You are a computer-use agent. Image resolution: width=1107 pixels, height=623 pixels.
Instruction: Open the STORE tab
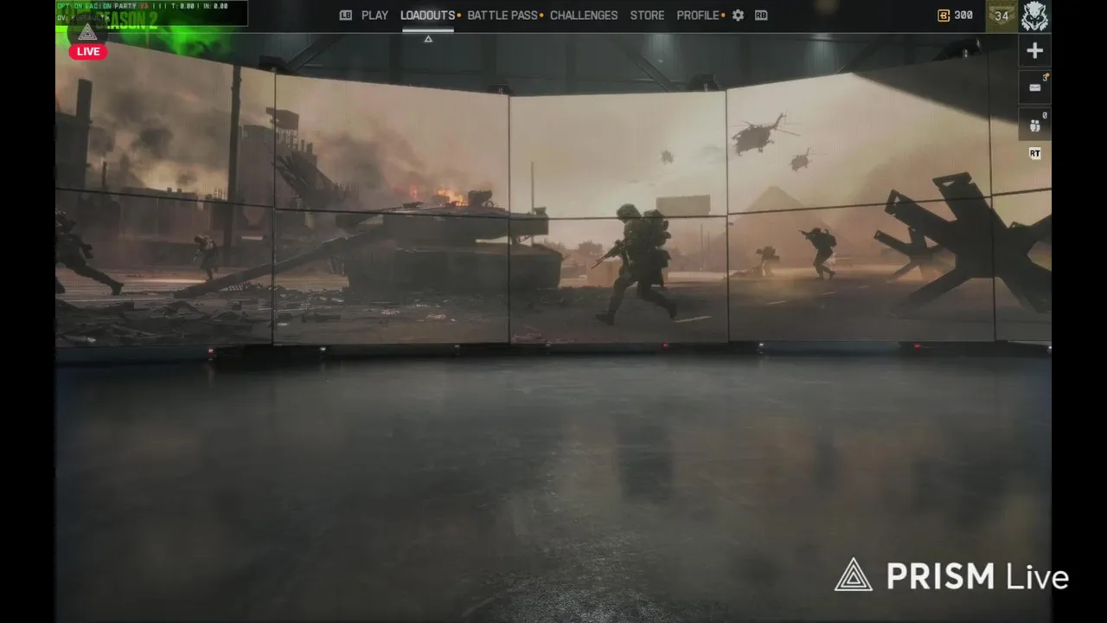tap(647, 16)
